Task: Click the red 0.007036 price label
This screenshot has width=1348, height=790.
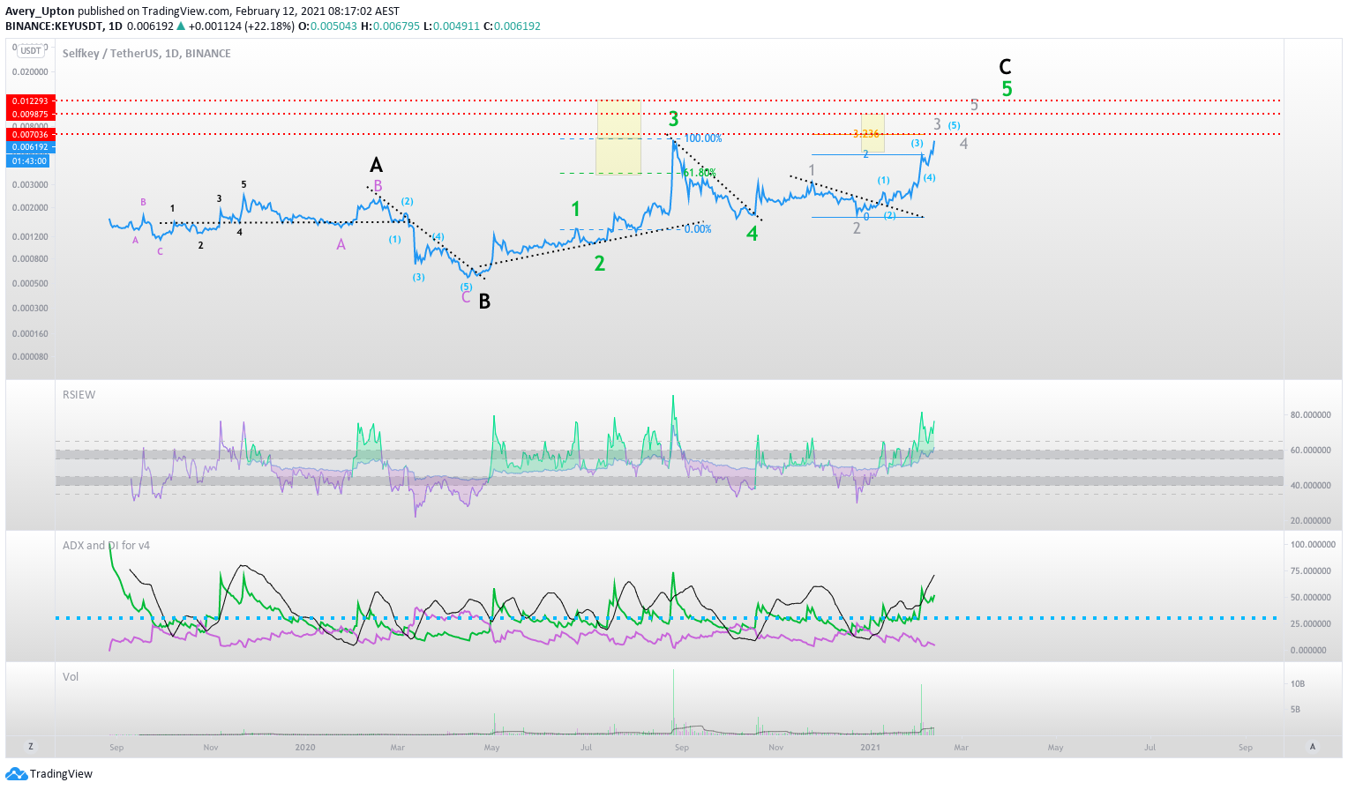Action: click(x=30, y=135)
